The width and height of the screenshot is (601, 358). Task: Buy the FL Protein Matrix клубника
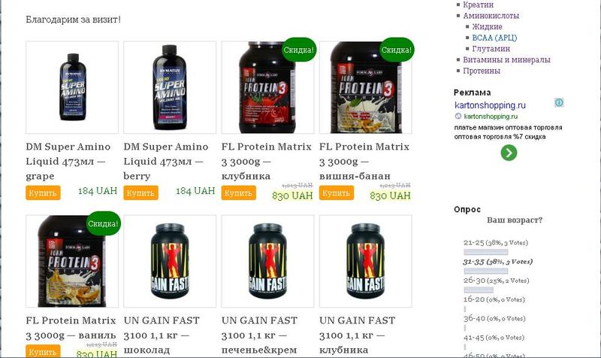[x=238, y=193]
